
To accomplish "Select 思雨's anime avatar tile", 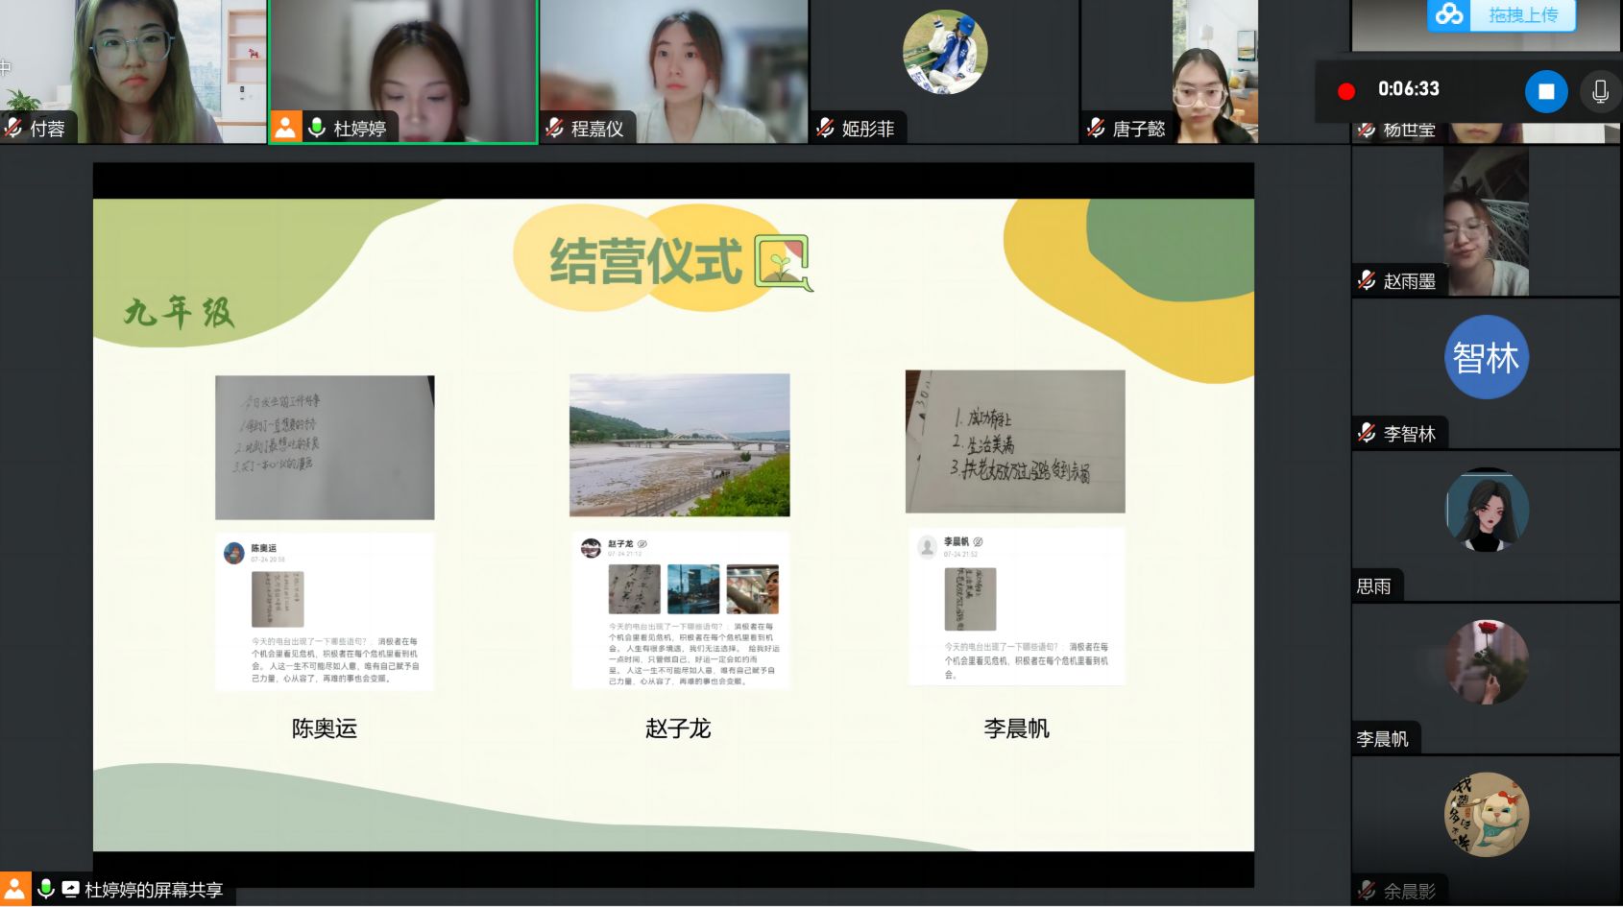I will pos(1486,510).
